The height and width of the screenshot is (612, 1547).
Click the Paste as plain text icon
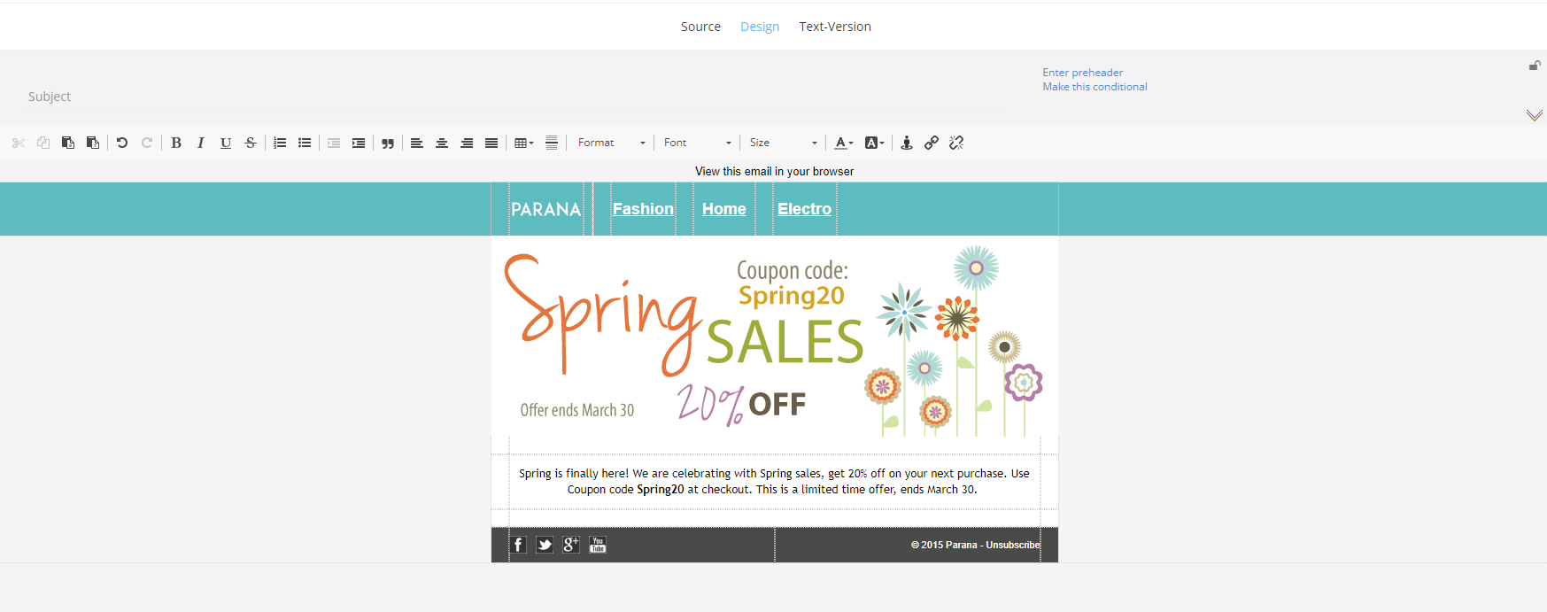coord(93,143)
